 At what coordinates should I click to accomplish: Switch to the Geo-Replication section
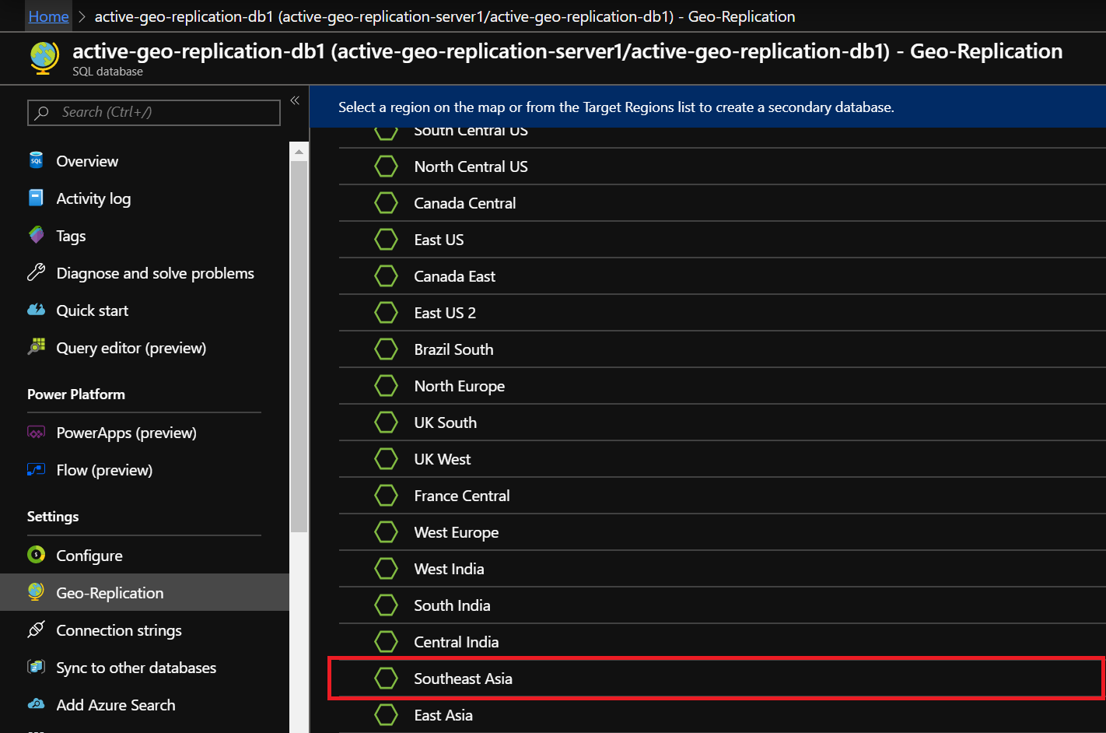click(x=109, y=592)
